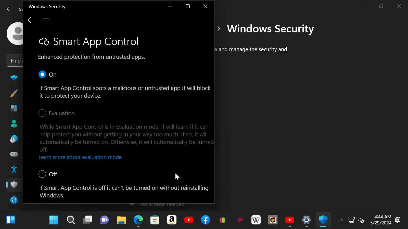Image resolution: width=408 pixels, height=229 pixels.
Task: Open File Explorer from the taskbar
Action: 121,220
